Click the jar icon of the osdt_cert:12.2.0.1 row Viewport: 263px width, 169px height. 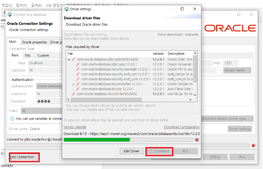click(78, 74)
